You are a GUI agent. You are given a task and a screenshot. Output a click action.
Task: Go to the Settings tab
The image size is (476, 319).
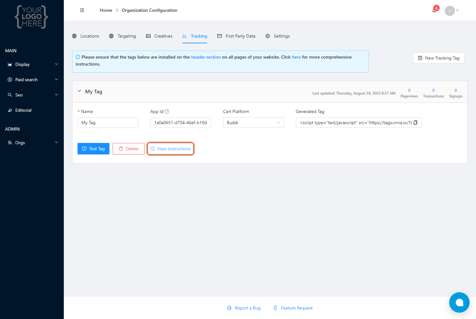pyautogui.click(x=278, y=36)
